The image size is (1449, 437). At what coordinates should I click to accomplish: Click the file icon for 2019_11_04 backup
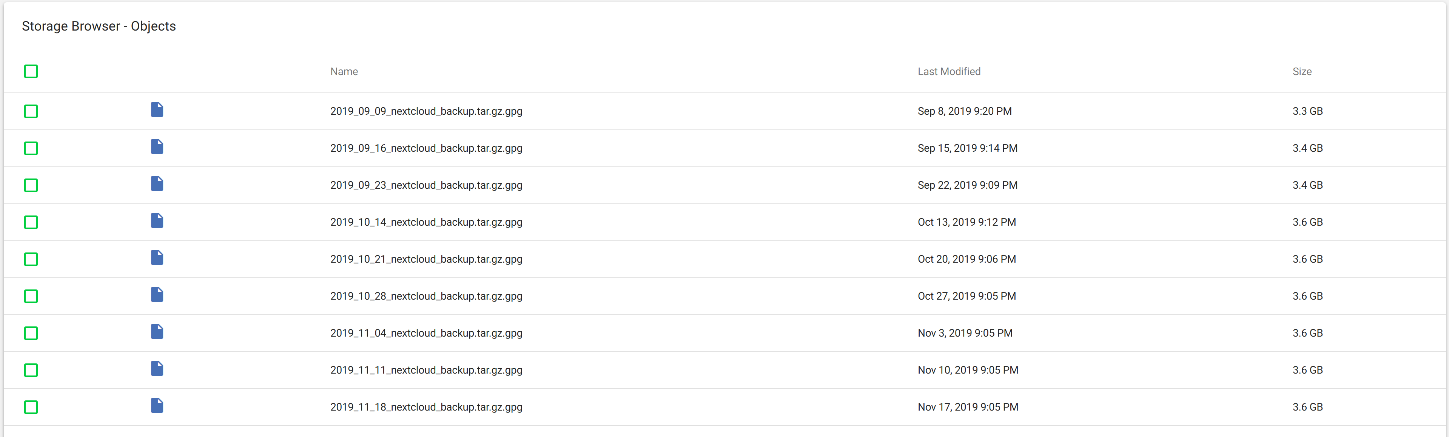click(157, 332)
